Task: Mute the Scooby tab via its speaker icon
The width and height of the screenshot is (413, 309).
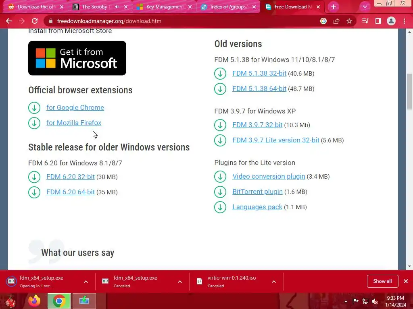Action: [117, 7]
